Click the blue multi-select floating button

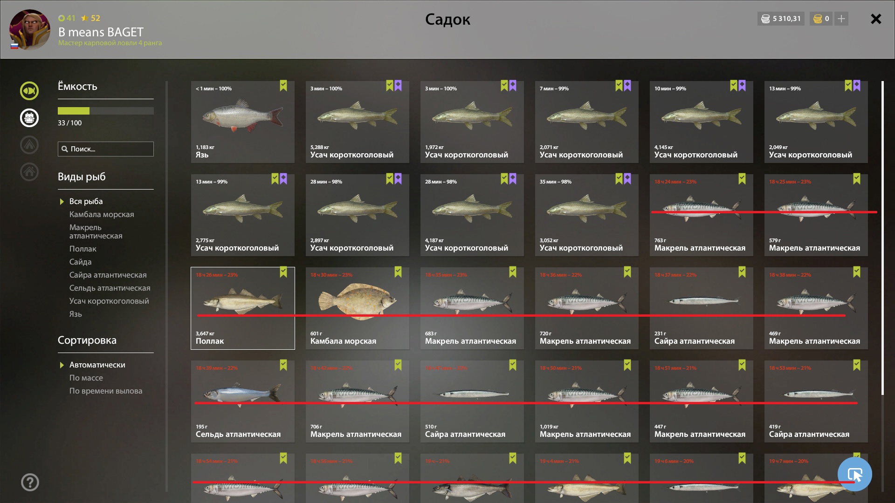coord(854,474)
